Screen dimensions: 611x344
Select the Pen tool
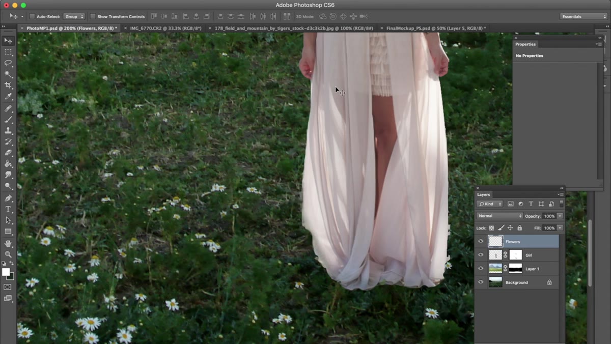[x=8, y=198]
